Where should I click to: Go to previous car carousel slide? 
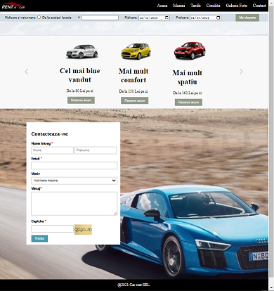click(27, 72)
